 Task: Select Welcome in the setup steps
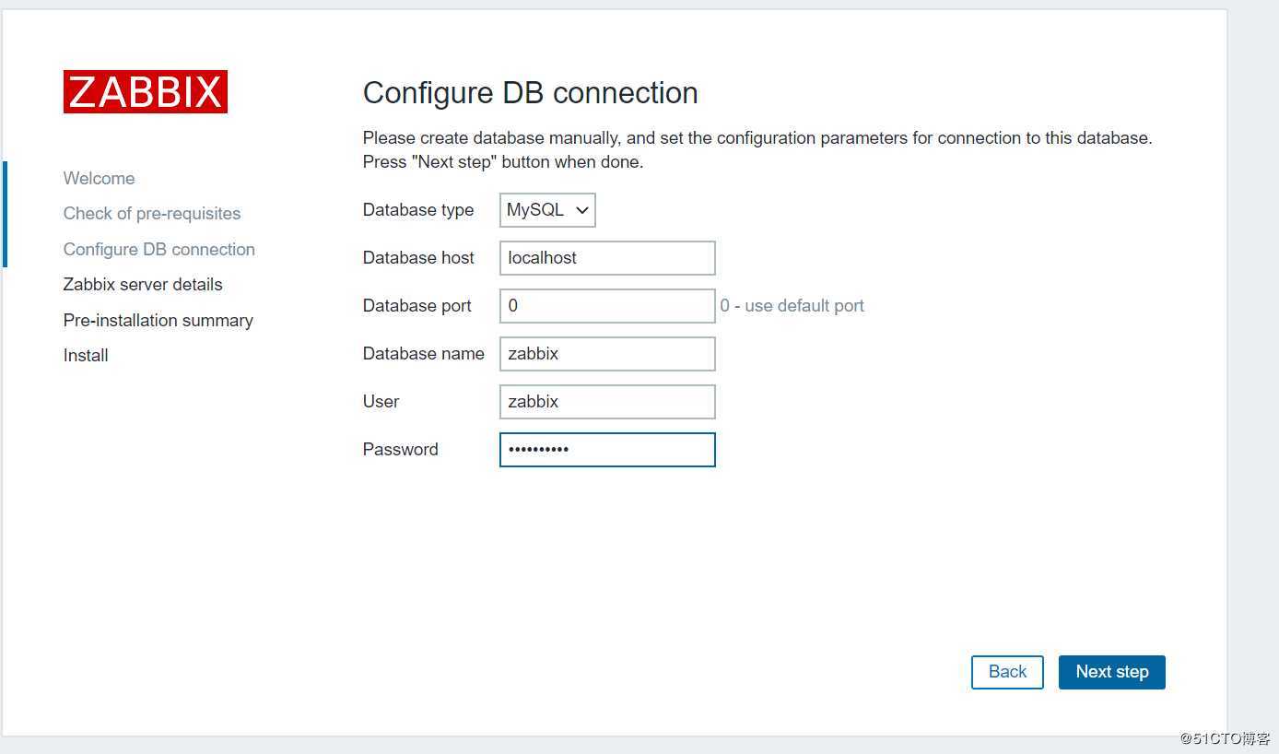(99, 179)
